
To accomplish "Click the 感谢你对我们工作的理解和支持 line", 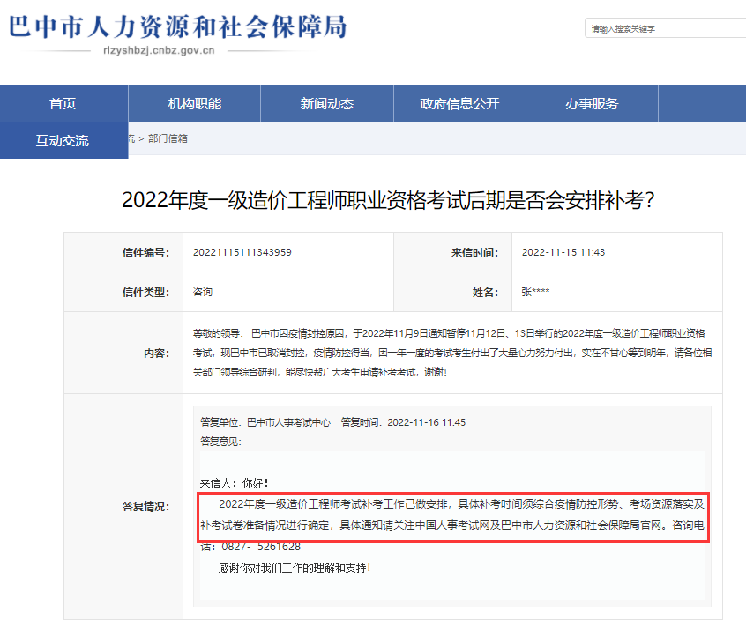I will click(x=294, y=568).
